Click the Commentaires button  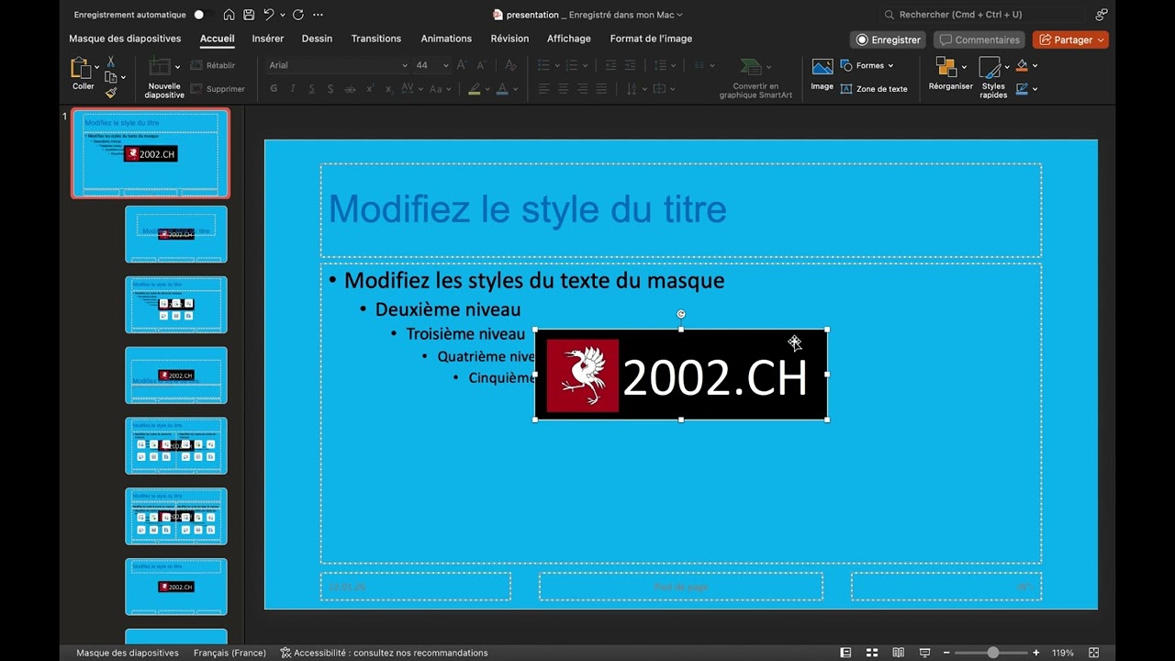click(979, 39)
